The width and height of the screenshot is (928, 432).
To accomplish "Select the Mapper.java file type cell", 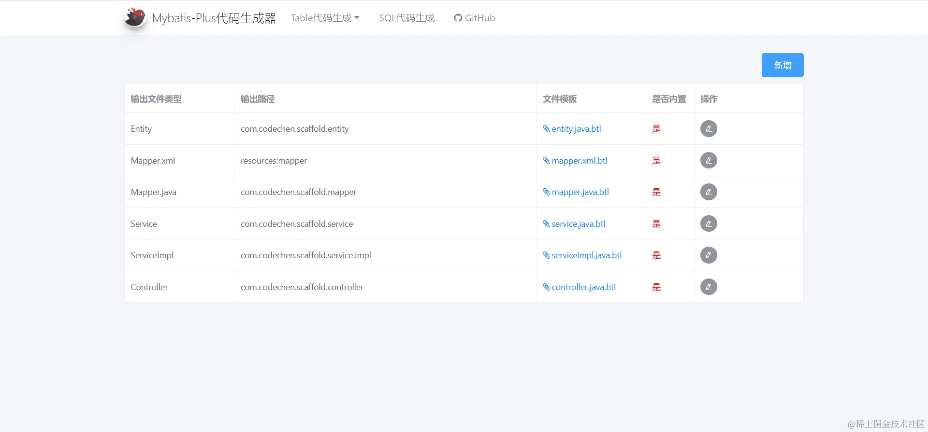I will tap(179, 192).
